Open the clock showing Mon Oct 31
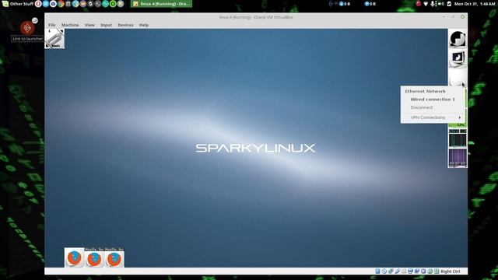The width and height of the screenshot is (498, 280). 475,4
